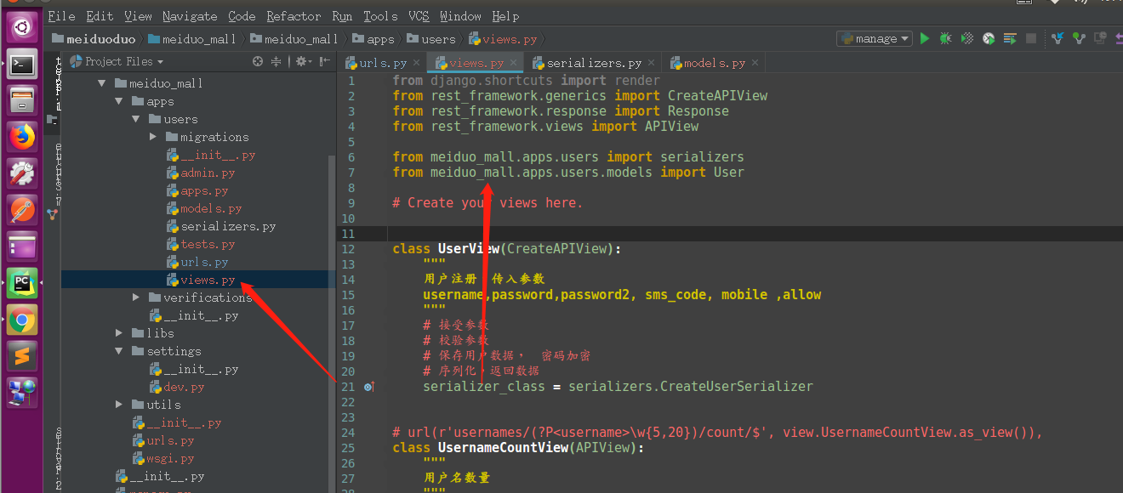Viewport: 1123px width, 493px height.
Task: Open the Project panel settings gear
Action: [303, 61]
